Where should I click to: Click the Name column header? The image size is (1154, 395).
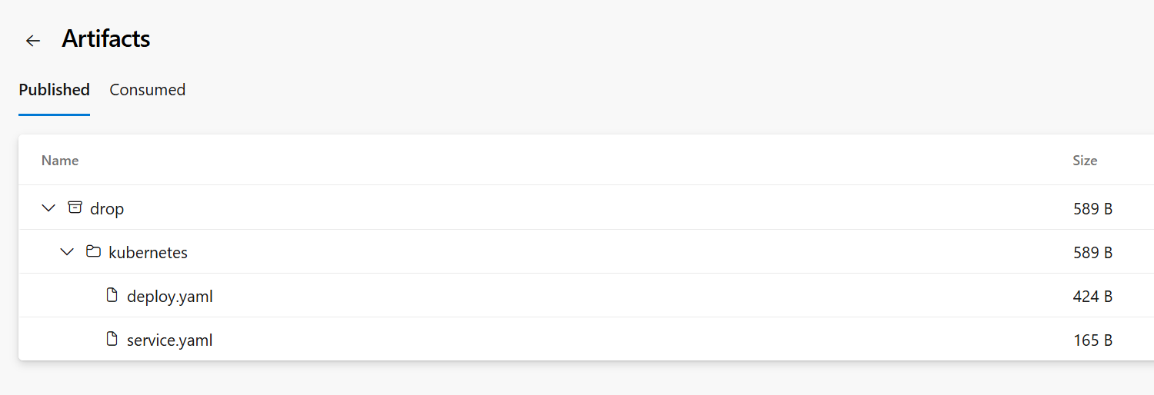[60, 161]
